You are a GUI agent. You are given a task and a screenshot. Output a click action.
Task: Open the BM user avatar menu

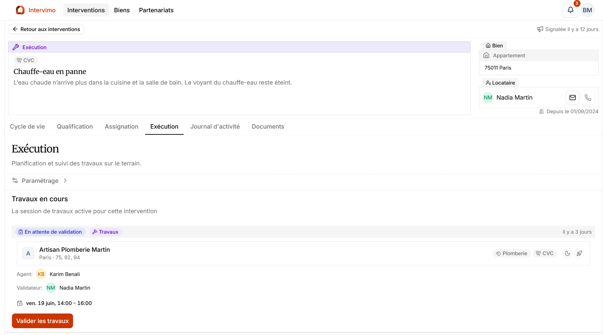(x=587, y=10)
